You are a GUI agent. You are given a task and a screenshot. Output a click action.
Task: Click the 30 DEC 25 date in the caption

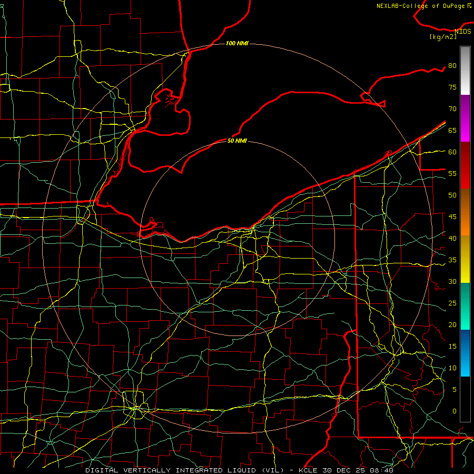pos(344,470)
